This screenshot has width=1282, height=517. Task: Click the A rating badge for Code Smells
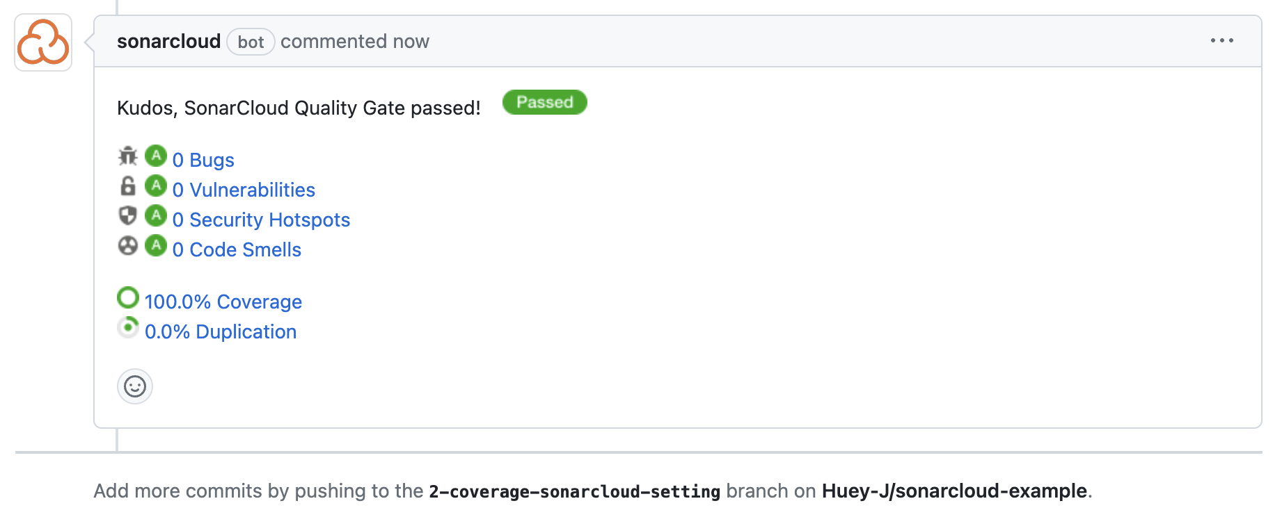point(156,245)
